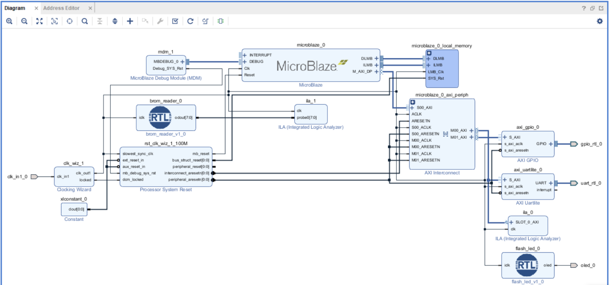Expand the MBDEBUG_0 interface pin on mdm_1

point(182,62)
